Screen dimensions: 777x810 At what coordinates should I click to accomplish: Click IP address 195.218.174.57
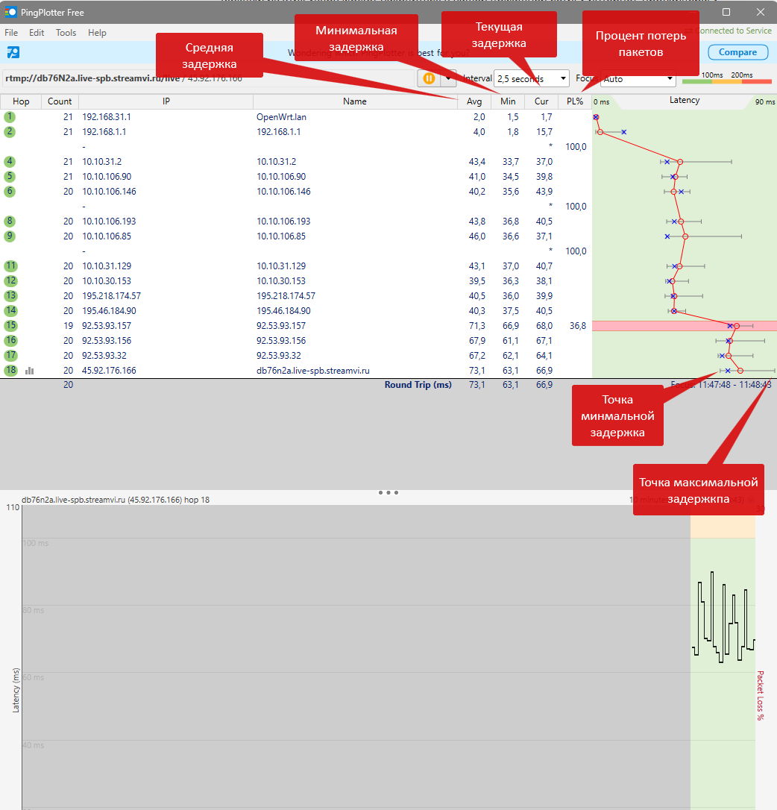coord(111,296)
